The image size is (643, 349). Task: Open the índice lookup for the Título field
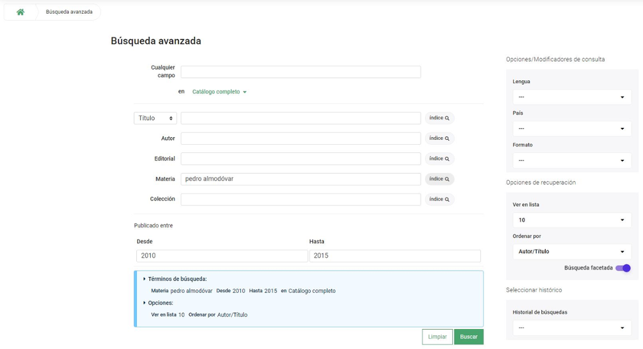439,118
